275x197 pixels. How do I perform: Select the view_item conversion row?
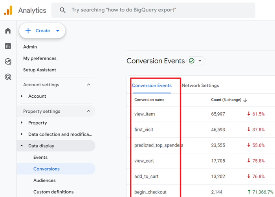[145, 114]
